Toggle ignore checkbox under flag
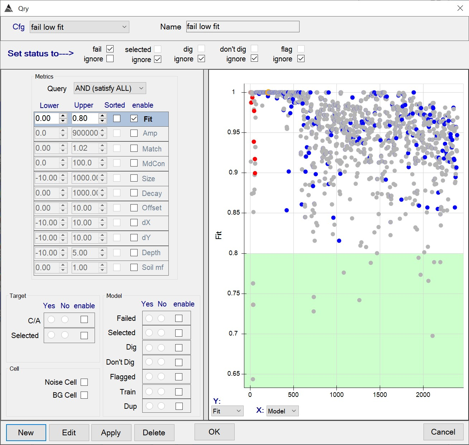This screenshot has height=445, width=469. pos(301,58)
